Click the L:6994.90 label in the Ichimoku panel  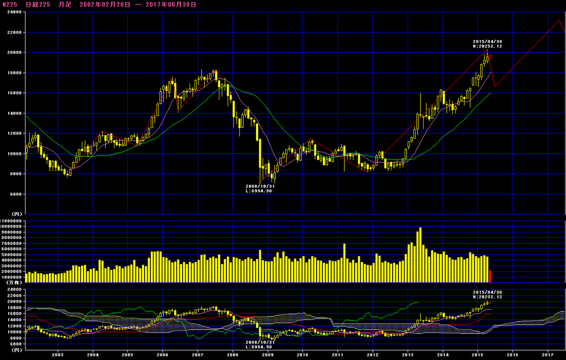coord(259,347)
